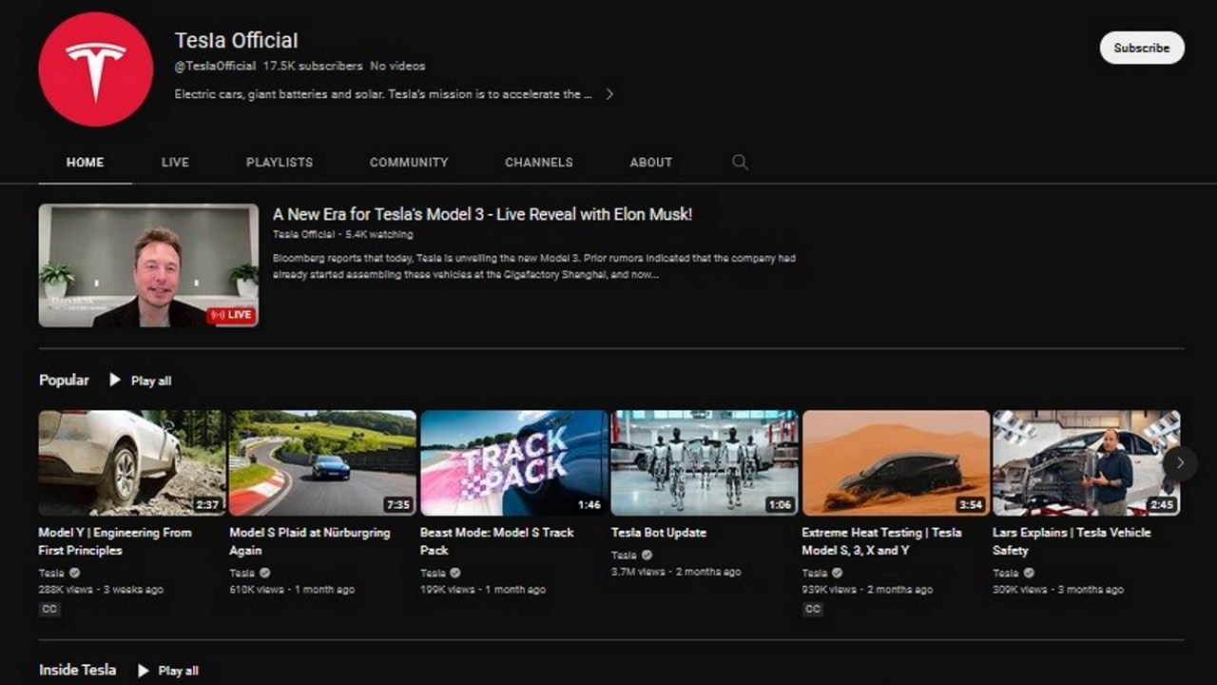The height and width of the screenshot is (685, 1217).
Task: Click the Play all icon for Inside Tesla
Action: 143,670
